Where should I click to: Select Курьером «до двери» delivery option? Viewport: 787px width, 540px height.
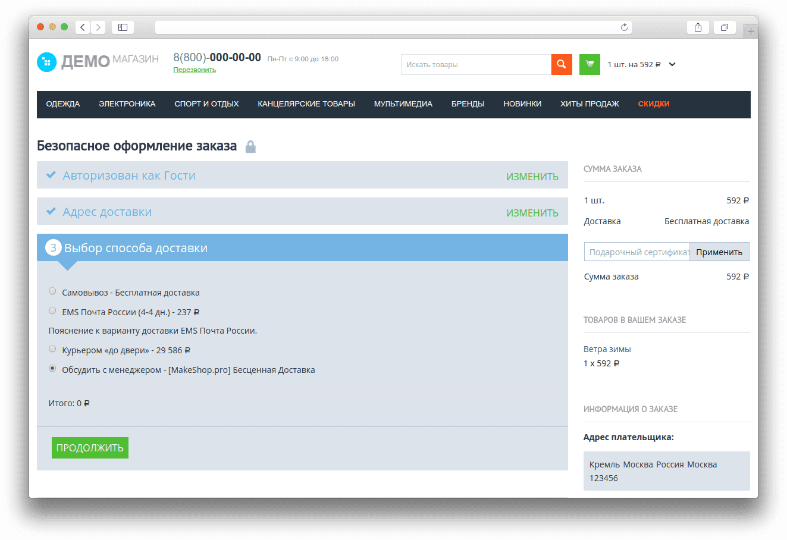click(x=52, y=349)
